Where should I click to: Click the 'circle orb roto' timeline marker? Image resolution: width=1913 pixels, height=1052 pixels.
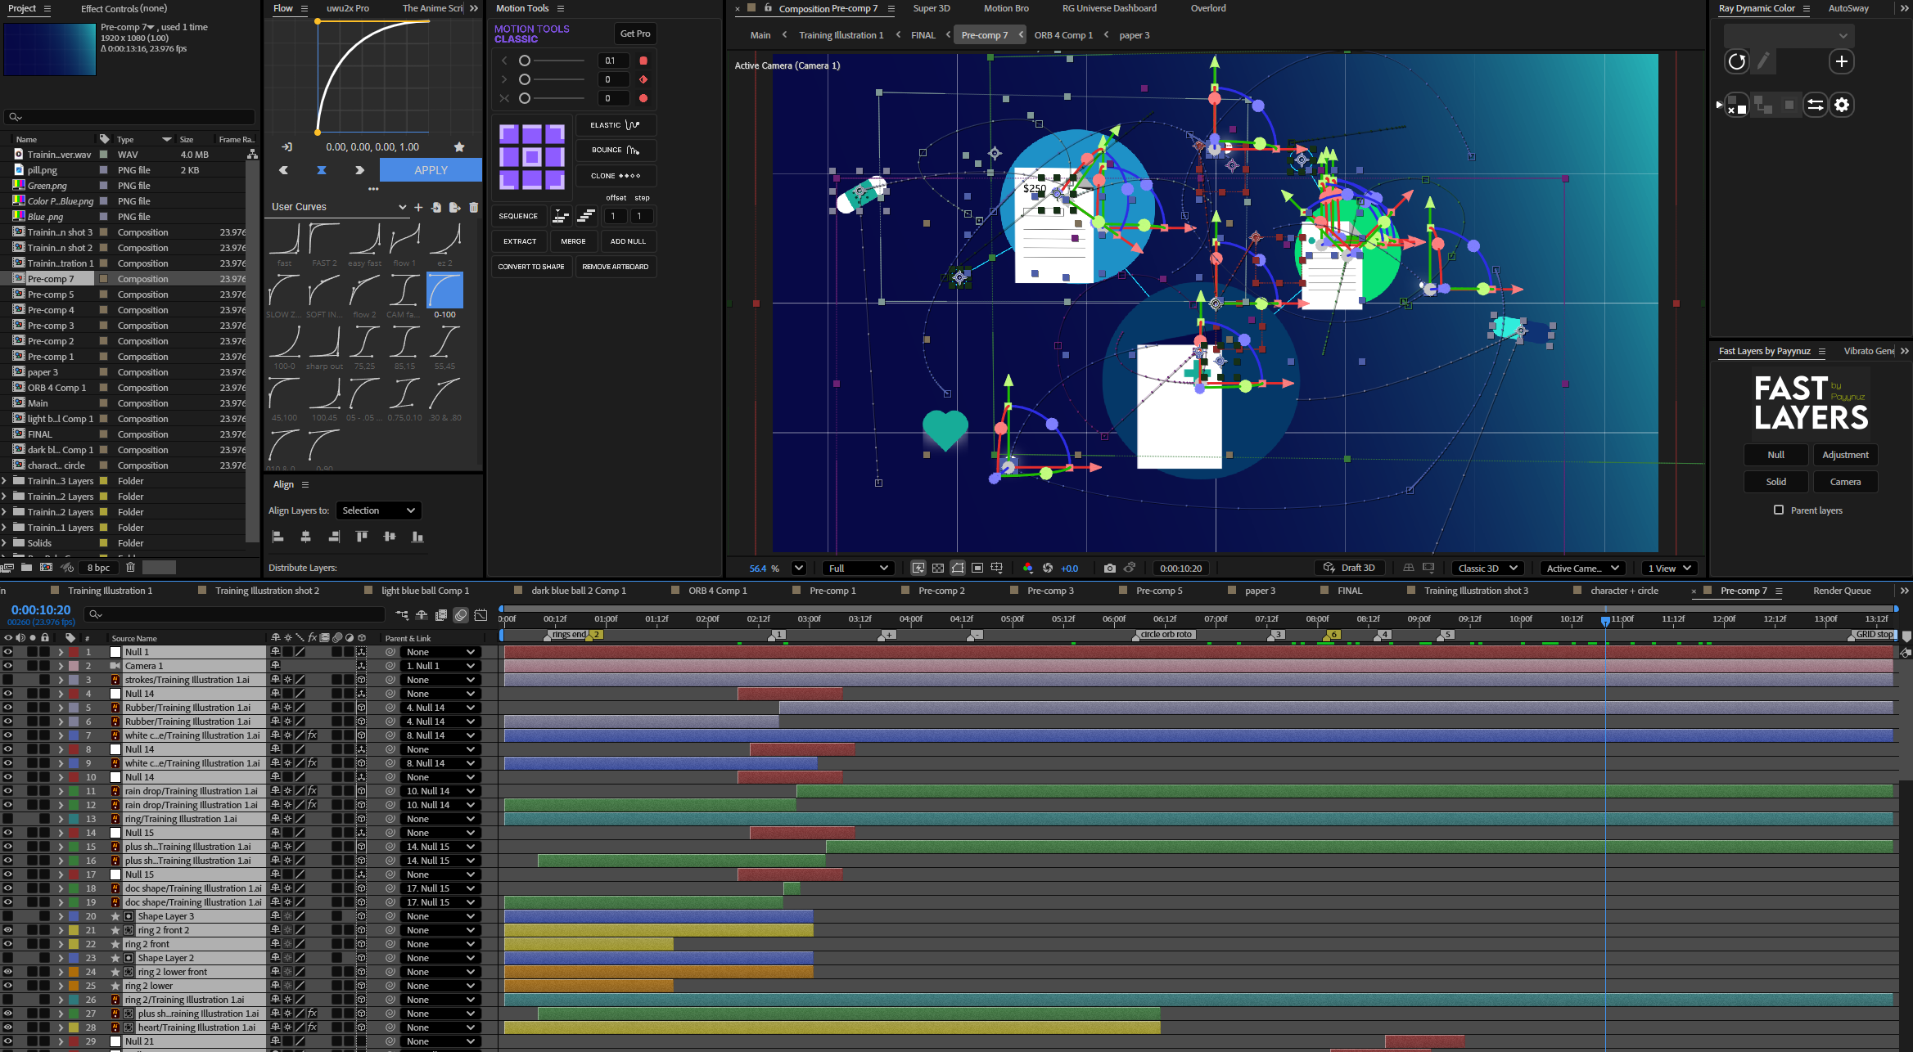coord(1164,634)
